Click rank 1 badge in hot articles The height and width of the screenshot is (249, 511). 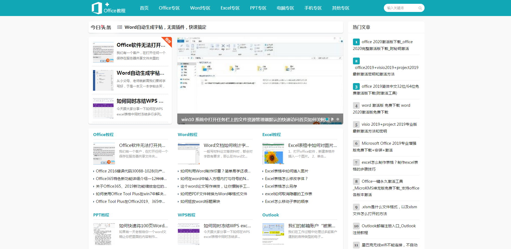pos(356,42)
